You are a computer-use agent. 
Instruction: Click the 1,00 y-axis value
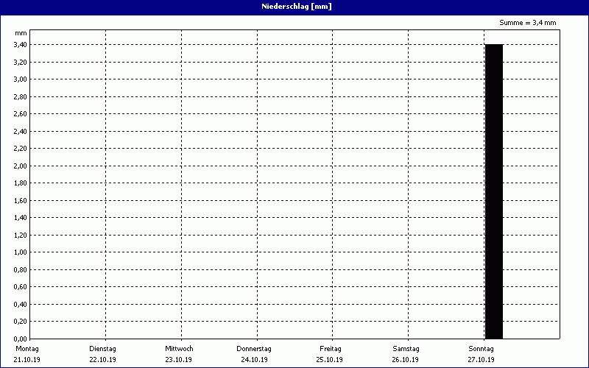(x=21, y=252)
